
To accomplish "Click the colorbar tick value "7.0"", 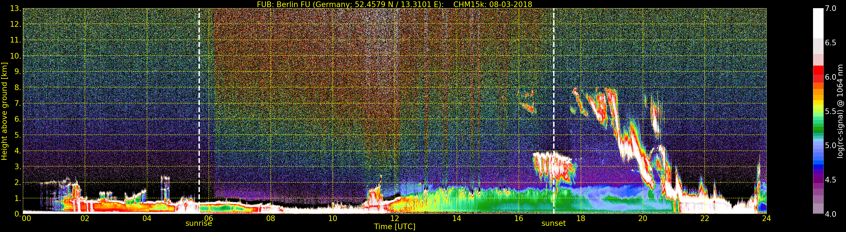I will pyautogui.click(x=831, y=8).
